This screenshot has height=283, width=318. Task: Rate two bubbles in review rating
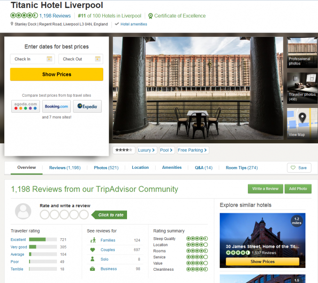55,215
